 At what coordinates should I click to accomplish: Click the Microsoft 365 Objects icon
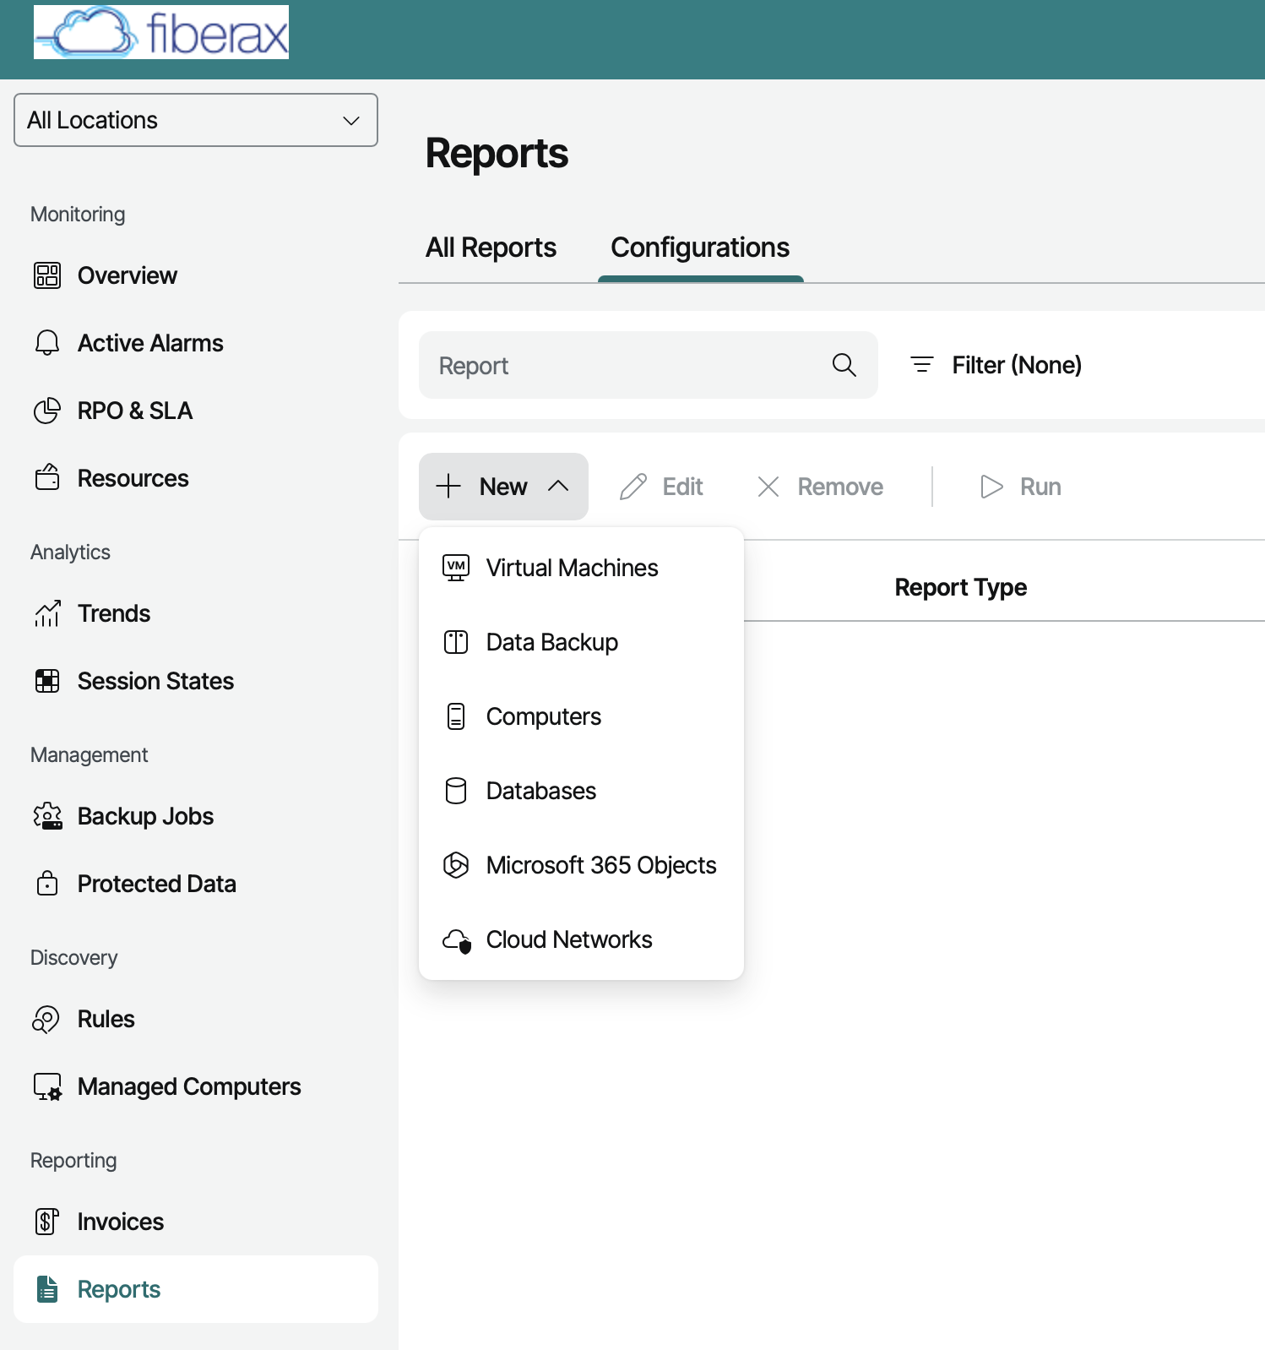(456, 865)
